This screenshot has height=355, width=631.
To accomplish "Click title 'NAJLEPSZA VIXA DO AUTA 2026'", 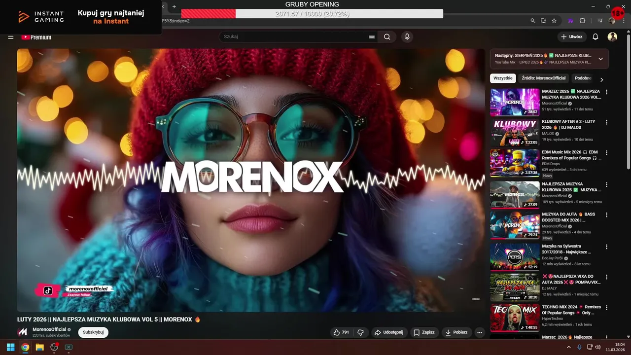I will coord(571,279).
